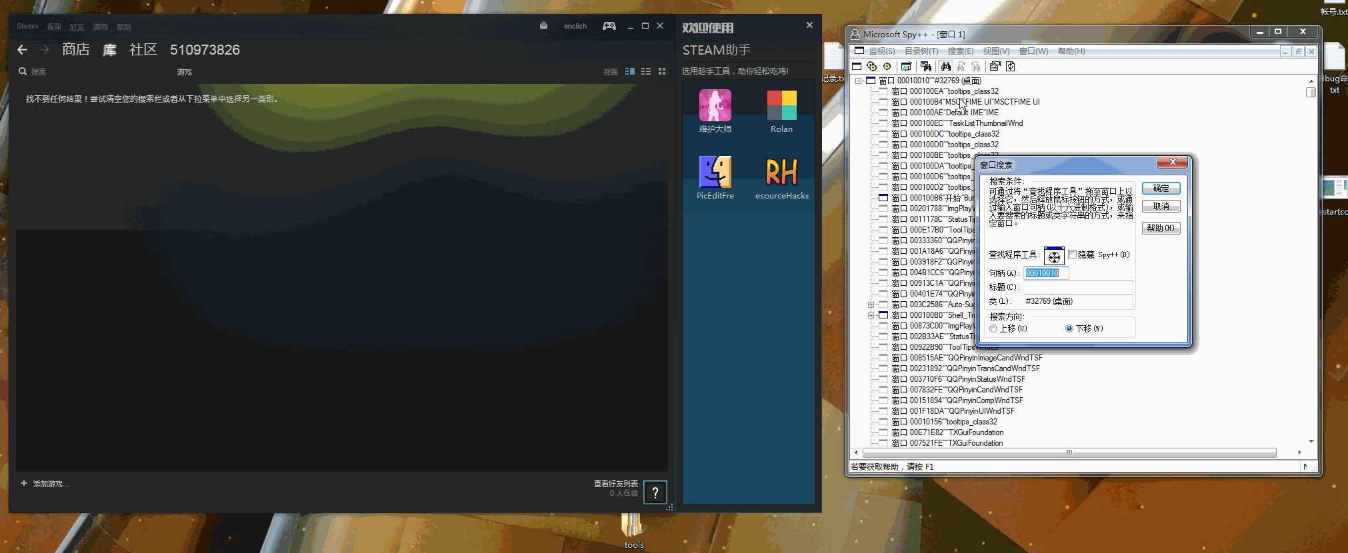Open the 游戏 category dropdown in Steam
The image size is (1348, 553).
tap(185, 72)
